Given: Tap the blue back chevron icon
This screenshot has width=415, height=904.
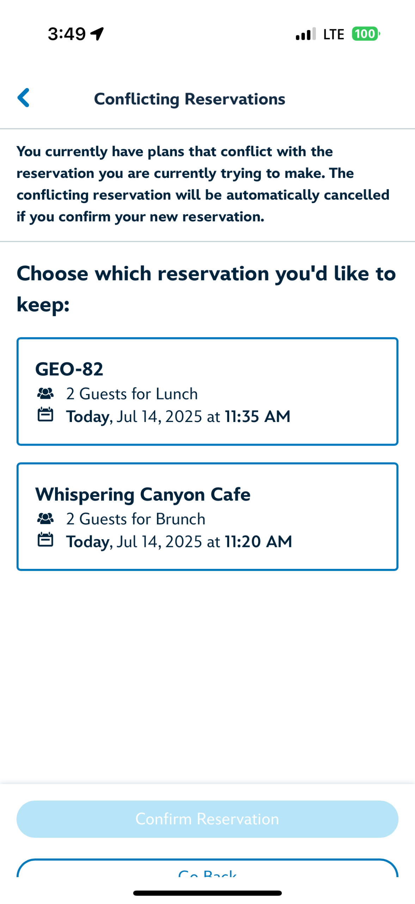Looking at the screenshot, I should pyautogui.click(x=23, y=97).
